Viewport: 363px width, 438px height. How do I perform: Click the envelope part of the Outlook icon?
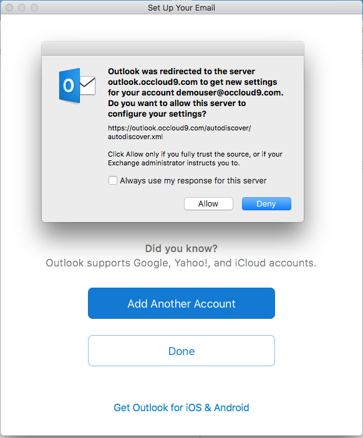[x=88, y=85]
